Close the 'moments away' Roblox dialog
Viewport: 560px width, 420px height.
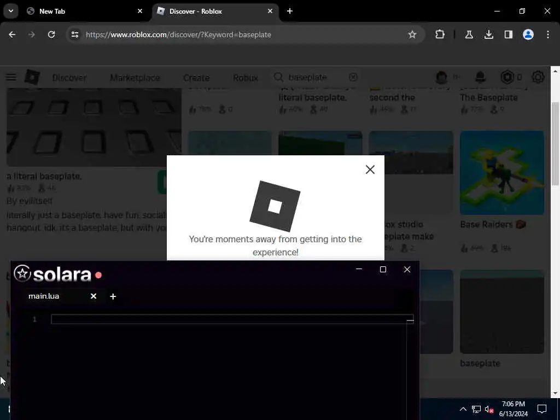(370, 170)
